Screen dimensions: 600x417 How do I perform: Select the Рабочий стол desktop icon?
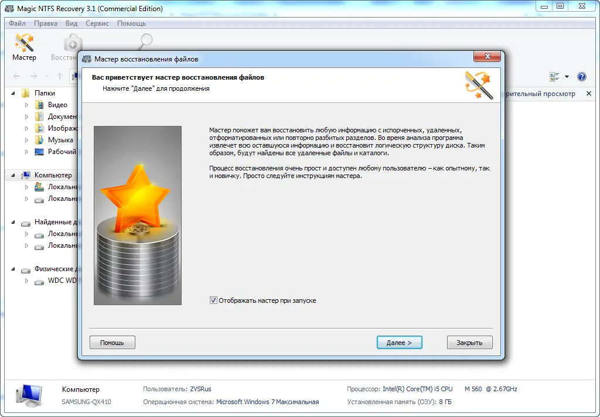click(39, 152)
